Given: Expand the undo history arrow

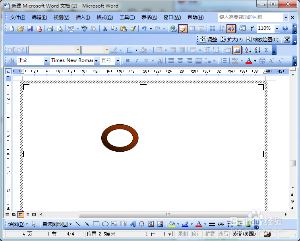Looking at the screenshot, I should 151,29.
